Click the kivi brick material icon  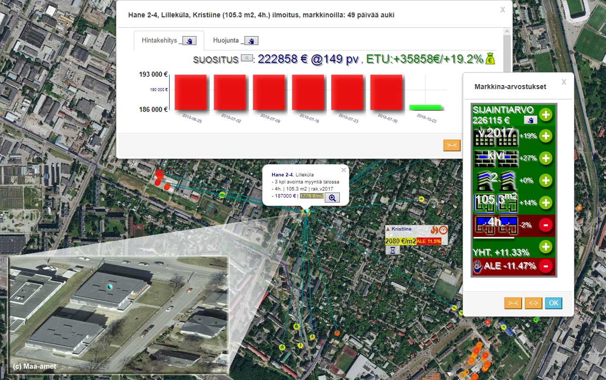(x=496, y=158)
